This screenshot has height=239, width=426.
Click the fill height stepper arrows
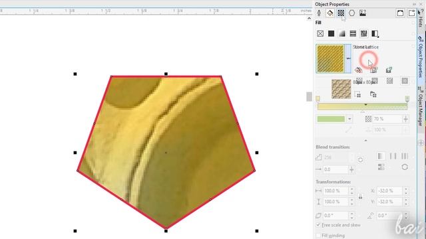click(352, 202)
